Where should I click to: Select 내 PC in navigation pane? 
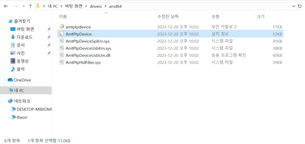19,90
